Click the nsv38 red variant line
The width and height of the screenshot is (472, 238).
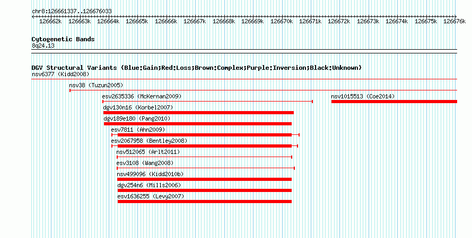point(264,90)
